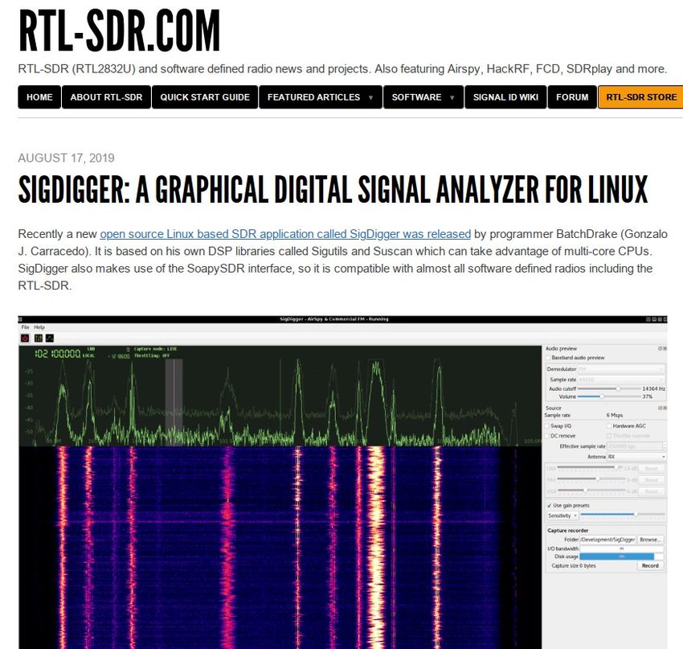Viewport: 683px width, 649px height.
Task: Click the 102.100000 frequency readout
Action: point(58,354)
